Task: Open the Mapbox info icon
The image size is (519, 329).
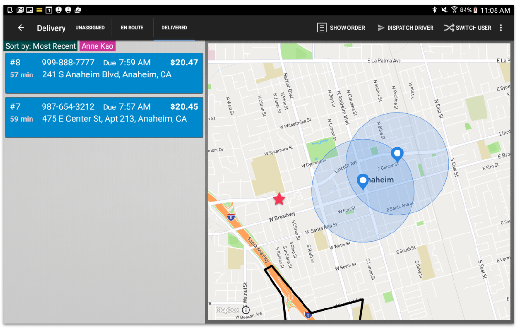Action: click(x=246, y=310)
